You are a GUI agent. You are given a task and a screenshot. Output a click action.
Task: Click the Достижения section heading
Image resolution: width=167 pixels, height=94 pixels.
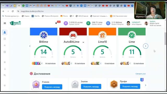[x=42, y=74]
